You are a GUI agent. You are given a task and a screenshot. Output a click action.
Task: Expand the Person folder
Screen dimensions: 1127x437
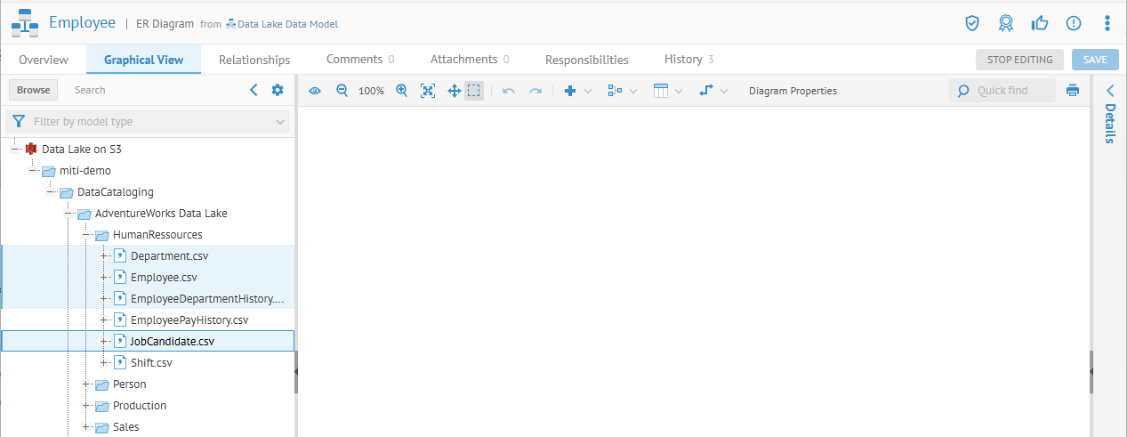click(x=86, y=384)
